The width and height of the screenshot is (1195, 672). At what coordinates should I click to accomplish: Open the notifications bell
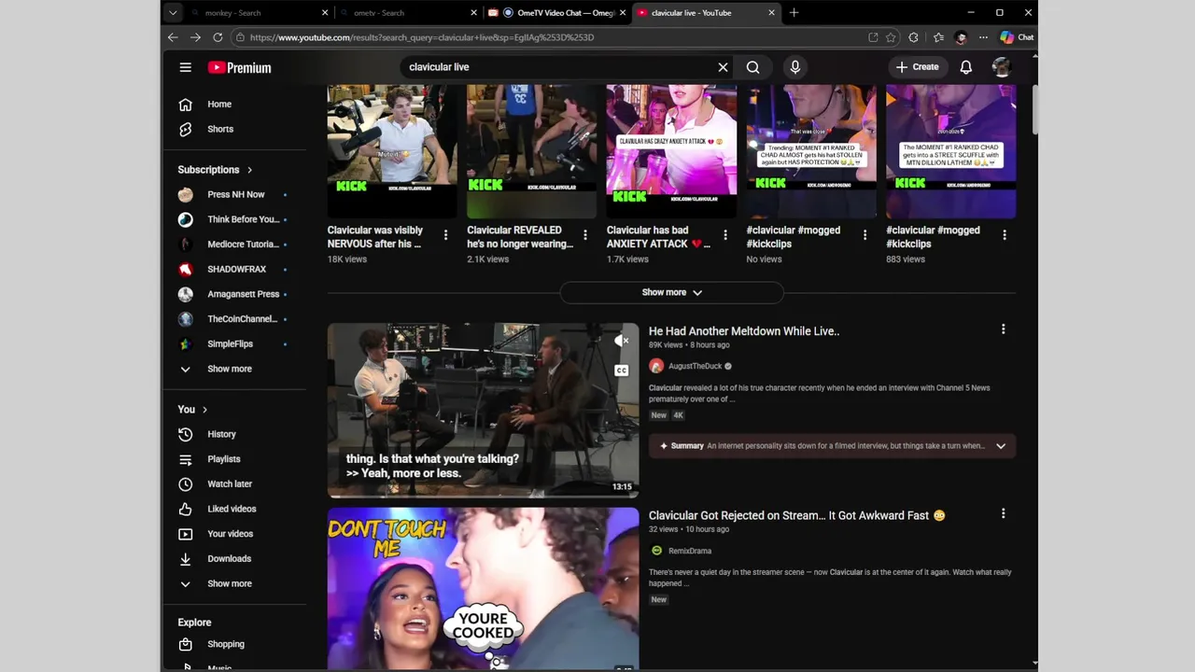point(966,67)
